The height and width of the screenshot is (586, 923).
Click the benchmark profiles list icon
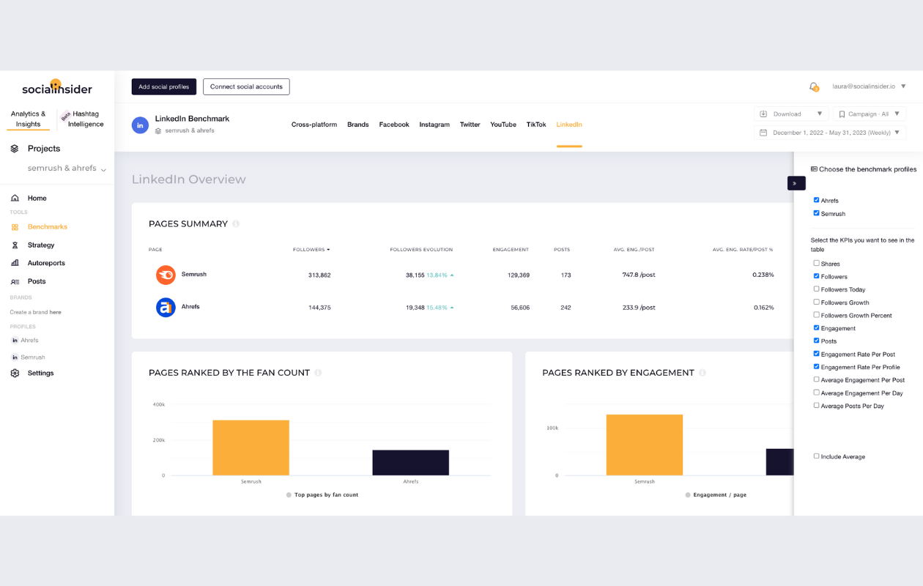(814, 169)
